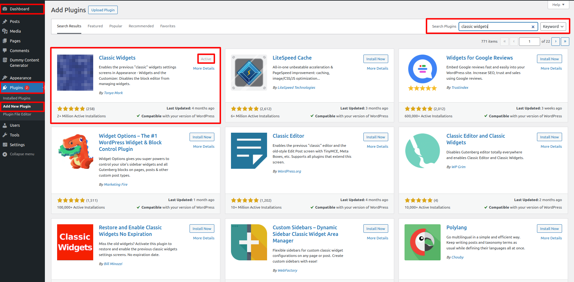View More Details for LiteSpeed Cache

click(378, 68)
